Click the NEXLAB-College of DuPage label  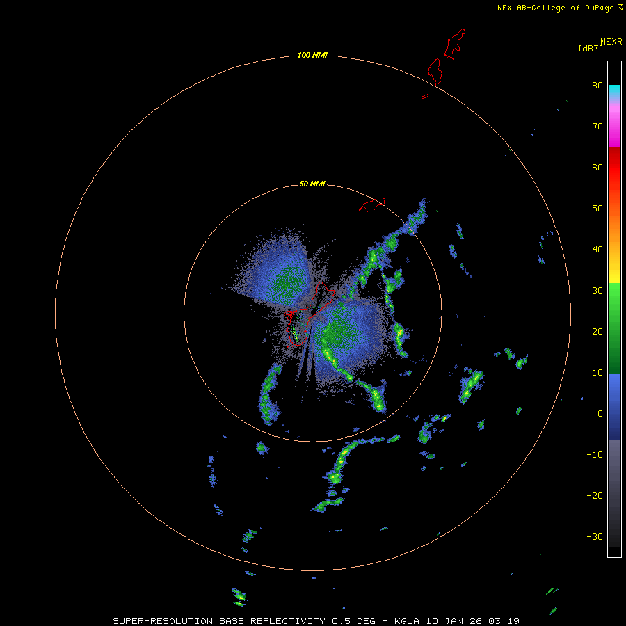click(556, 8)
